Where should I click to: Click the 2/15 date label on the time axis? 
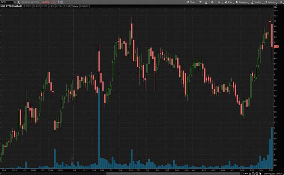coord(131,170)
